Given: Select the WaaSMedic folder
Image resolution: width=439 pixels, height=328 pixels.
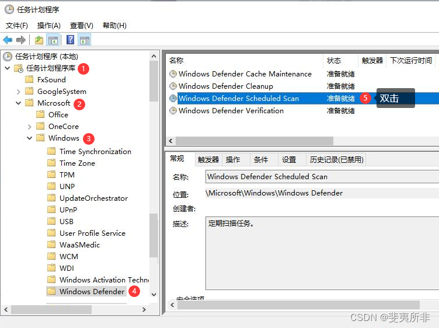Looking at the screenshot, I should (79, 245).
